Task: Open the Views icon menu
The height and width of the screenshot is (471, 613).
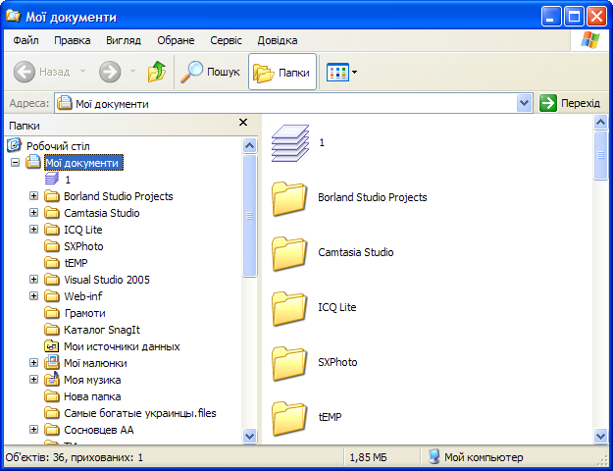Action: pos(337,72)
